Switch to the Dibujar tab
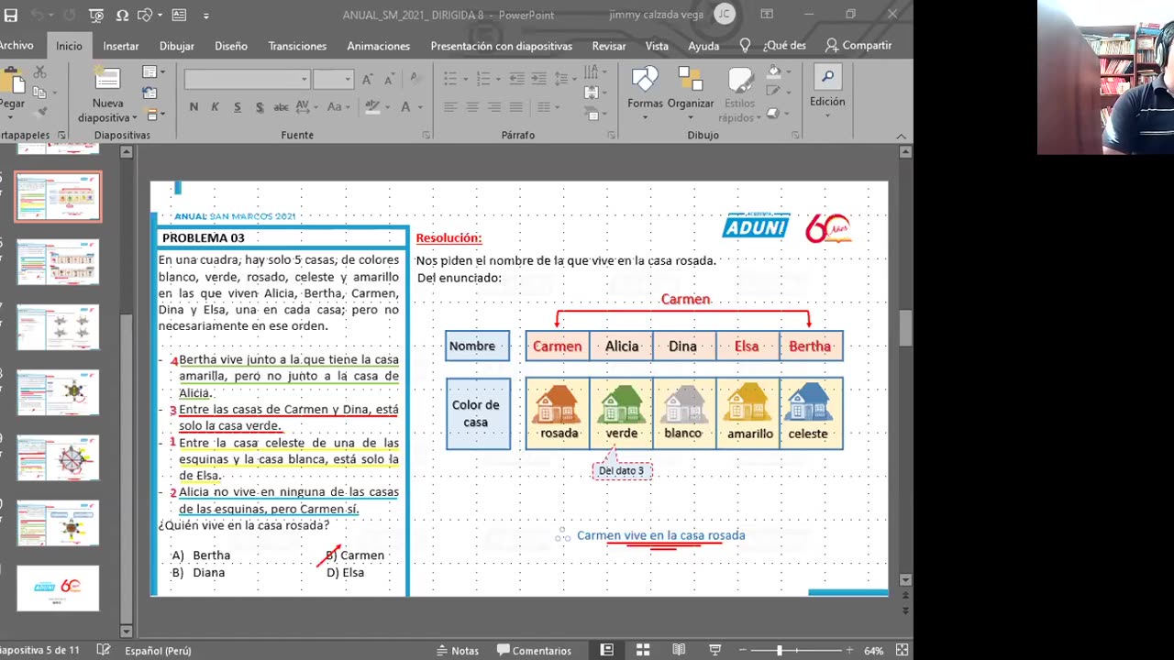This screenshot has width=1174, height=660. (x=177, y=46)
